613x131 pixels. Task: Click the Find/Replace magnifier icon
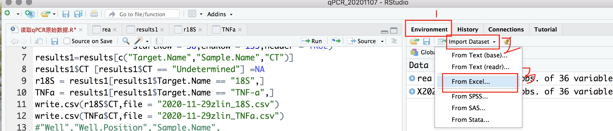(x=126, y=41)
